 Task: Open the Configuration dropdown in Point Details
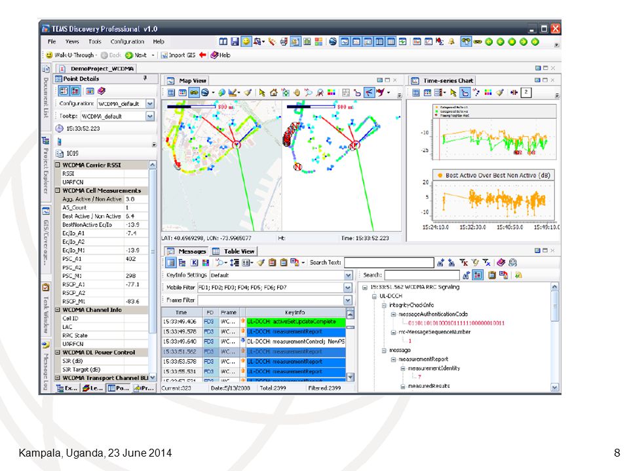point(150,104)
